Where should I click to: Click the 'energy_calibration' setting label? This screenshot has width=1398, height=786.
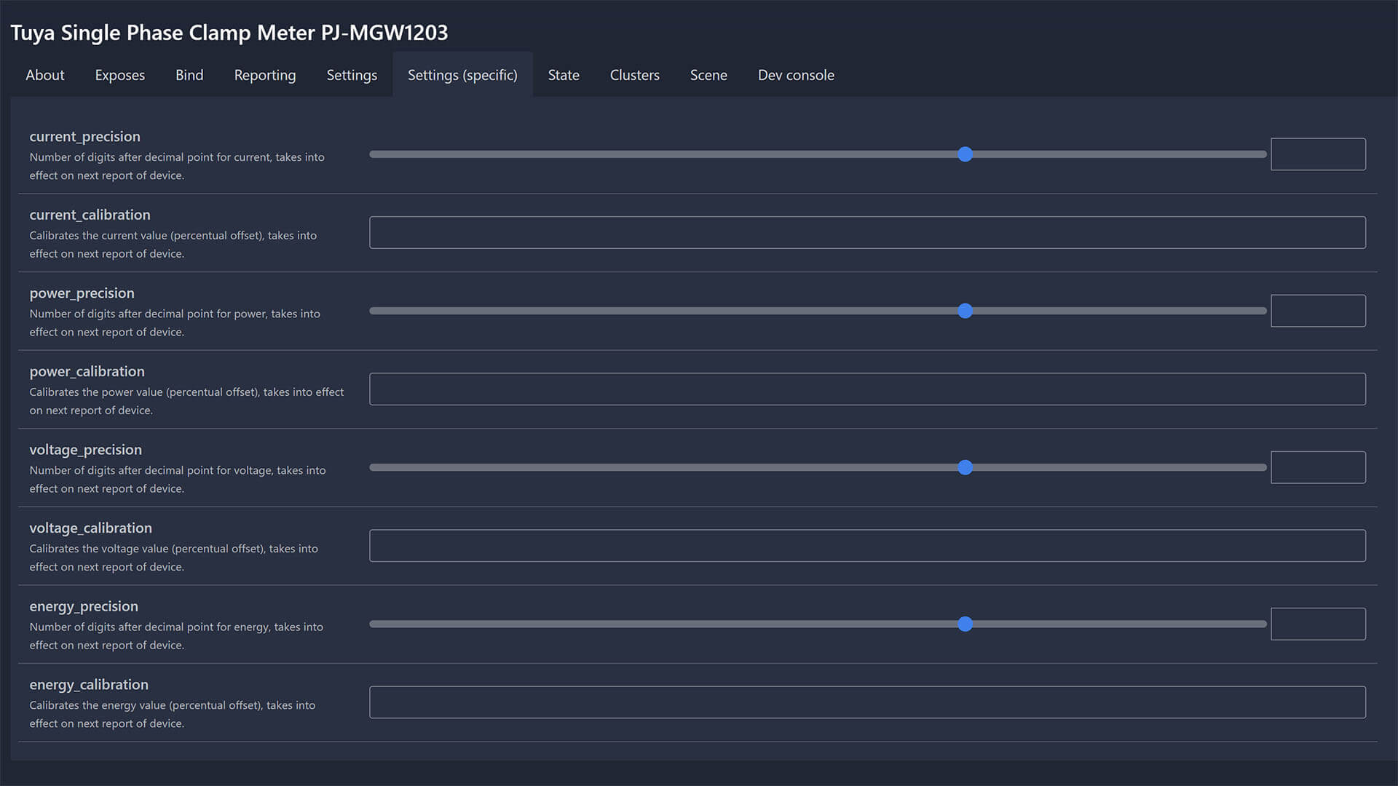click(89, 684)
